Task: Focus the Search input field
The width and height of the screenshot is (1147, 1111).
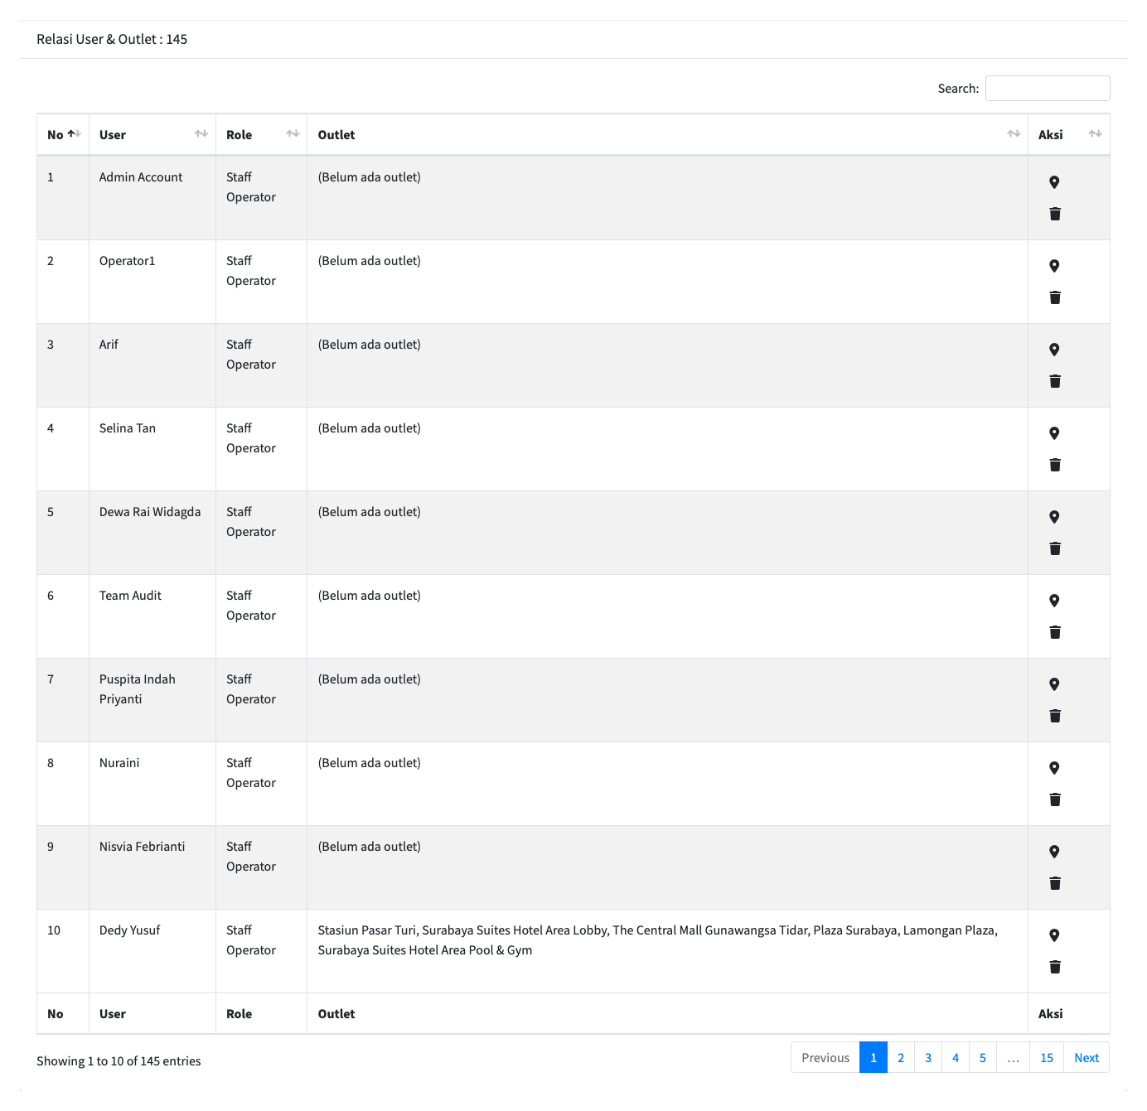Action: (1048, 88)
